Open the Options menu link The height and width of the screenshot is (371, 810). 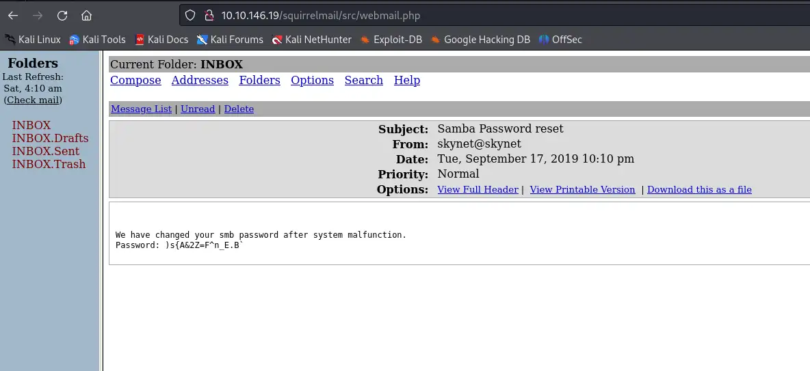coord(312,80)
